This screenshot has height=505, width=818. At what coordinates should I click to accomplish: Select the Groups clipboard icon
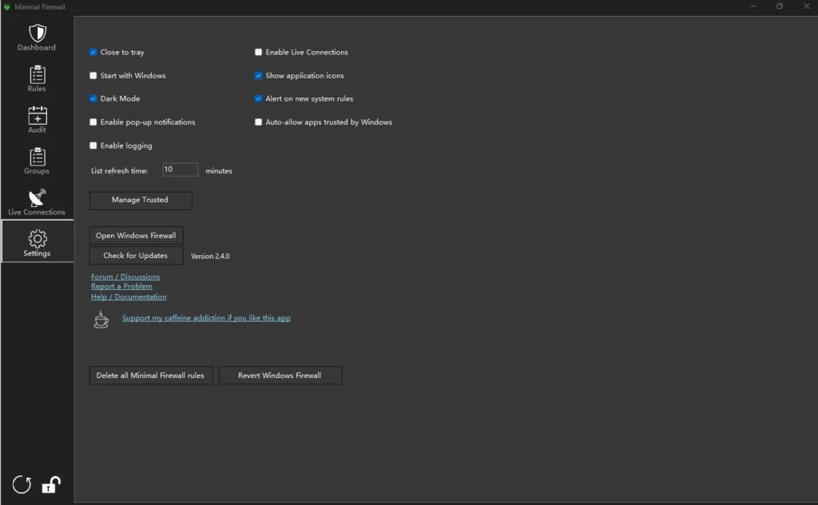pos(37,157)
